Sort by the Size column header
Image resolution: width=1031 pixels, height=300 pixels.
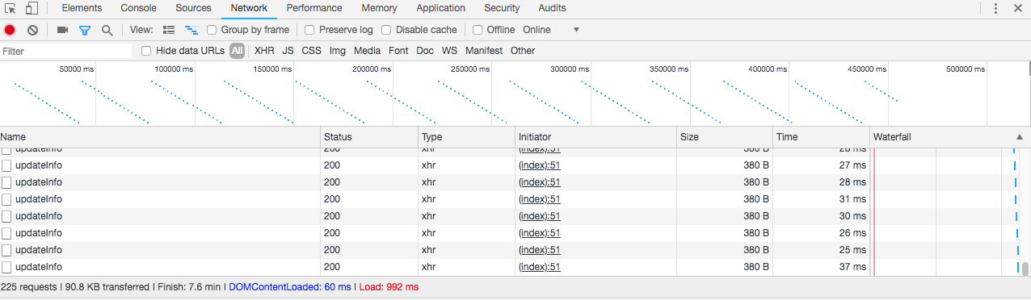tap(725, 137)
